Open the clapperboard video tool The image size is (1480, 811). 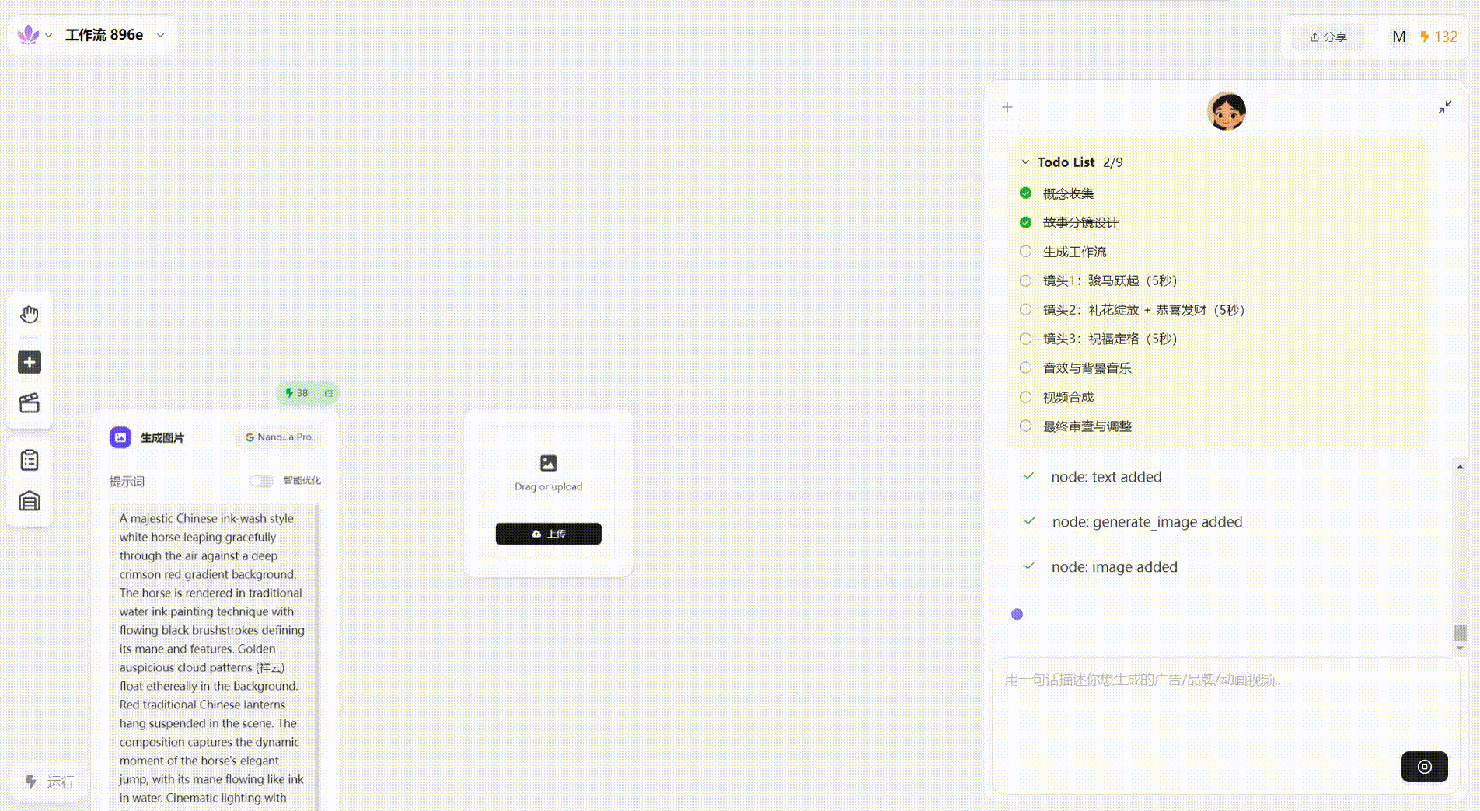[x=30, y=403]
